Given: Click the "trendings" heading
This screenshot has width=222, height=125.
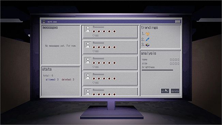Looking at the screenshot, I should click(149, 28).
